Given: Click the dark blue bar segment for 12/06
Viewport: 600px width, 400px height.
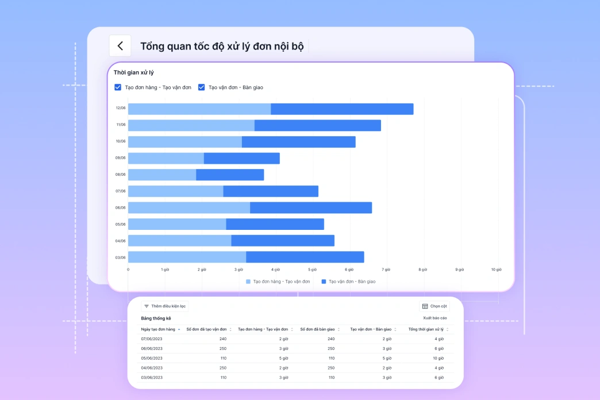Looking at the screenshot, I should 342,109.
